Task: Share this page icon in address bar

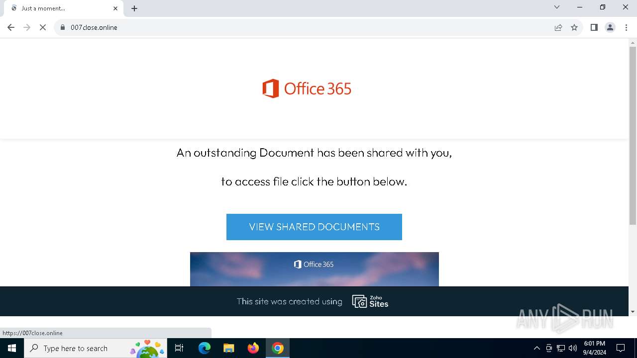Action: (x=558, y=27)
